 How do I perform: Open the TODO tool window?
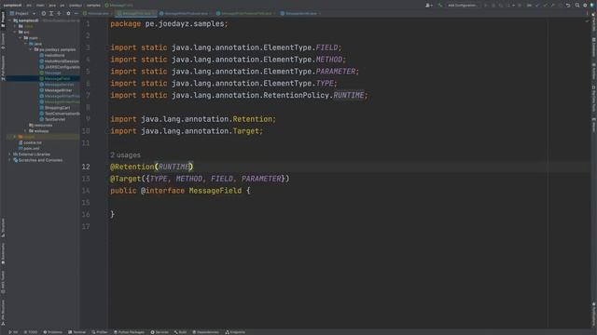click(31, 332)
